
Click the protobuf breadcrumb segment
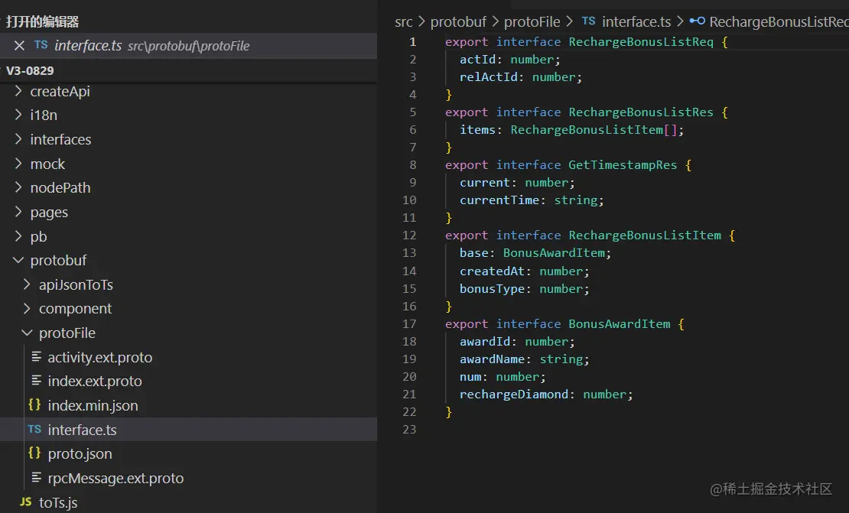click(x=458, y=21)
